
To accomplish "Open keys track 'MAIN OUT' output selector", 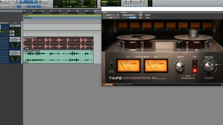I will coord(15,54).
